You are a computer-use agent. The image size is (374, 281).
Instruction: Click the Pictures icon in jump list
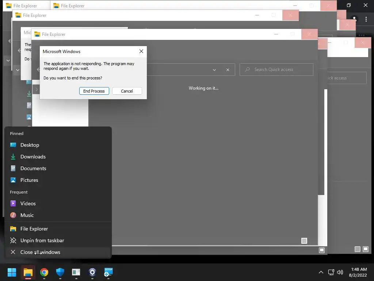(13, 180)
